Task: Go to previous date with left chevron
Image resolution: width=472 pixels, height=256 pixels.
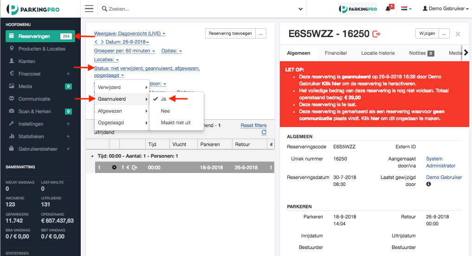Action: [96, 42]
